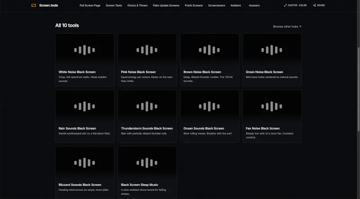Viewport: 360px width, 199px height.
Task: Open Fan Noise Black Screen title
Action: click(x=263, y=128)
